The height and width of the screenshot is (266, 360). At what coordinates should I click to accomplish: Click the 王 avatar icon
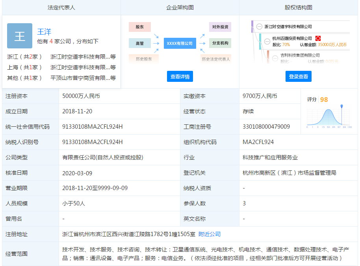(20, 36)
